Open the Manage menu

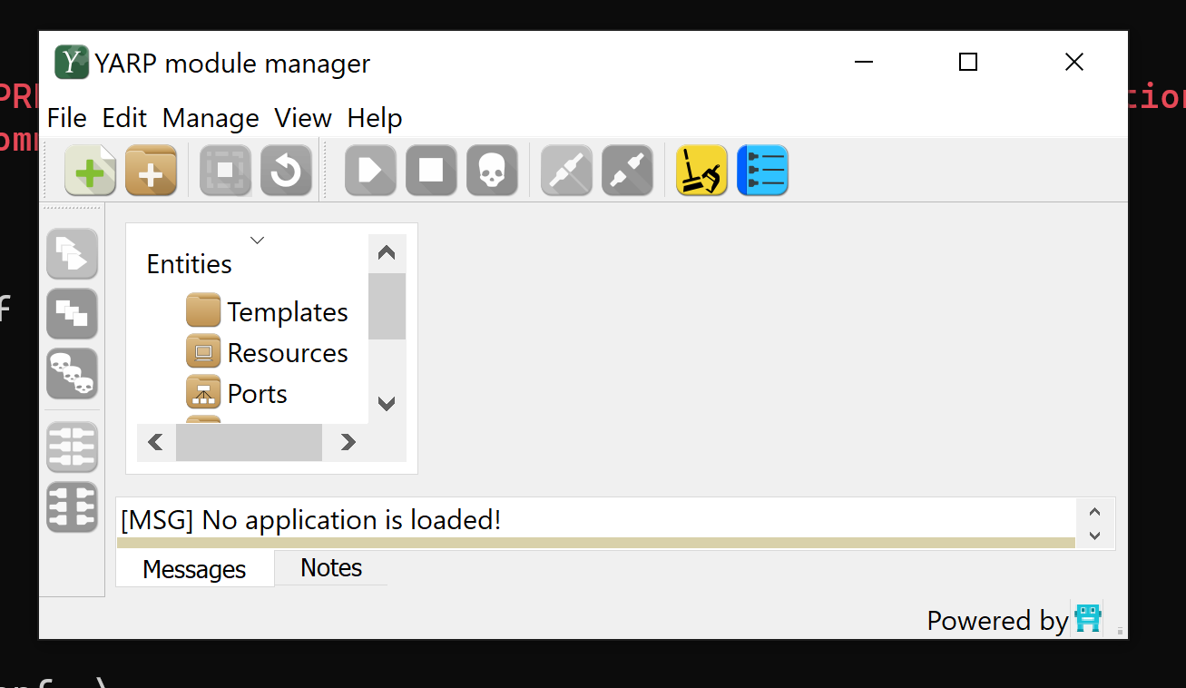[210, 118]
